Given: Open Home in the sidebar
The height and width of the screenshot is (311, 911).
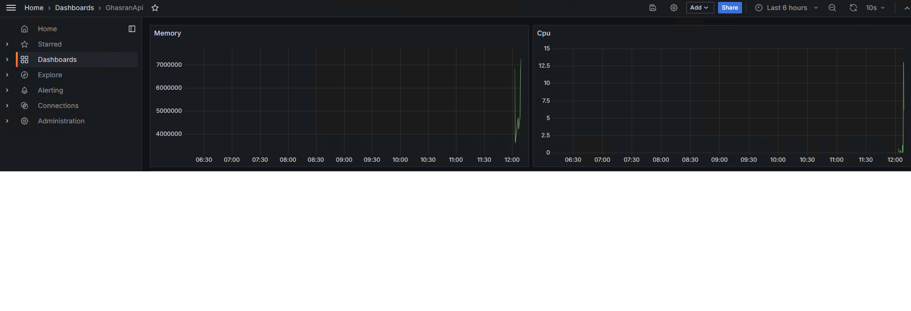Looking at the screenshot, I should (x=47, y=29).
